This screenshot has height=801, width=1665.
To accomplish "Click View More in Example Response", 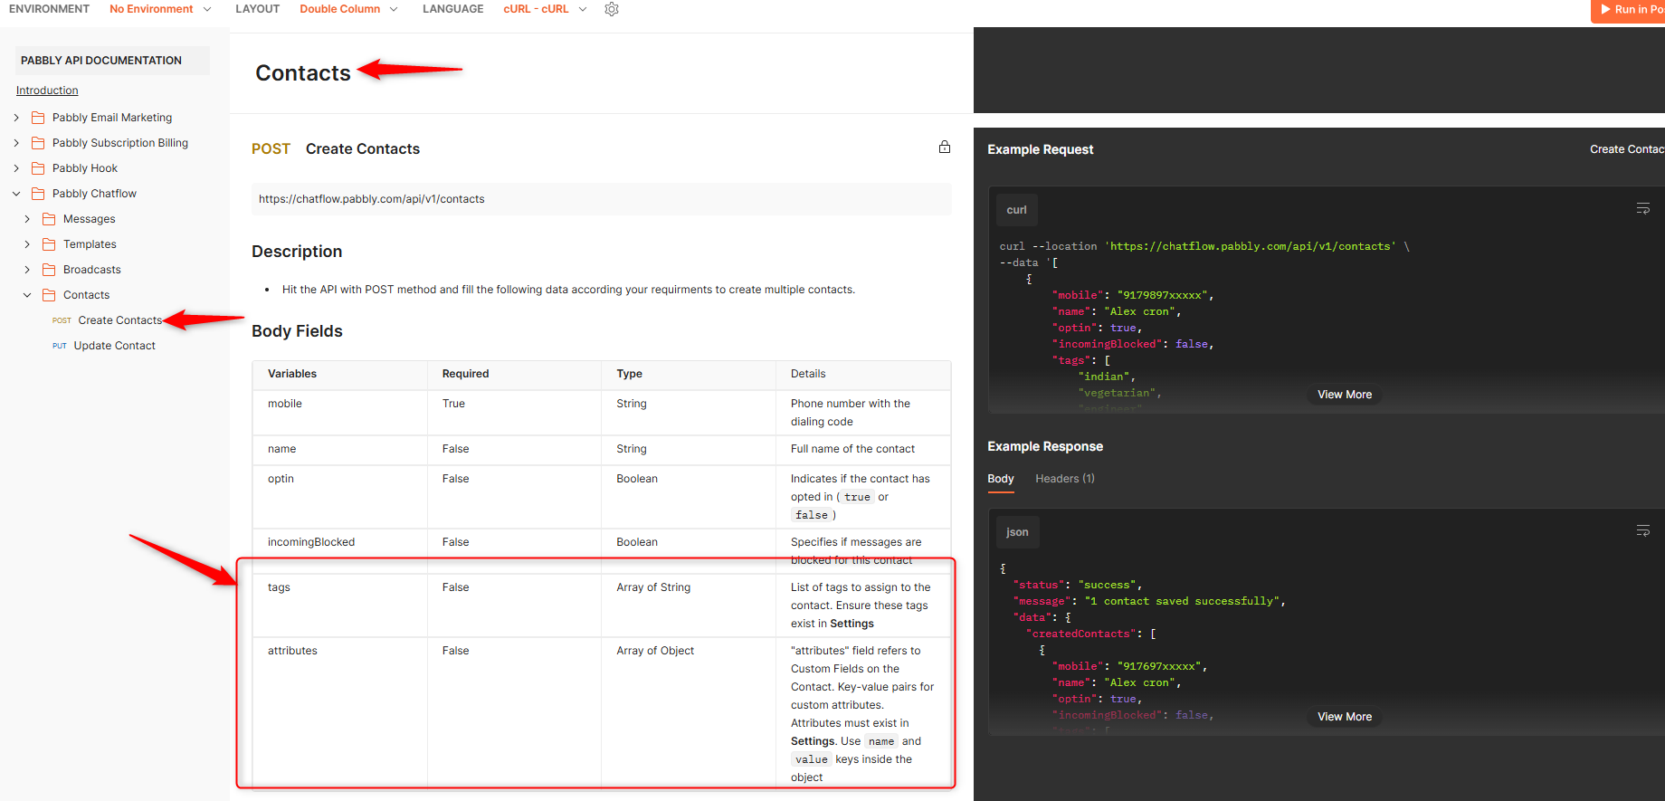I will pos(1345,717).
